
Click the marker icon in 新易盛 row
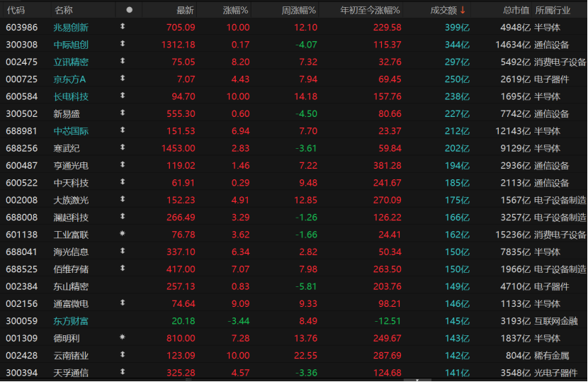(123, 113)
